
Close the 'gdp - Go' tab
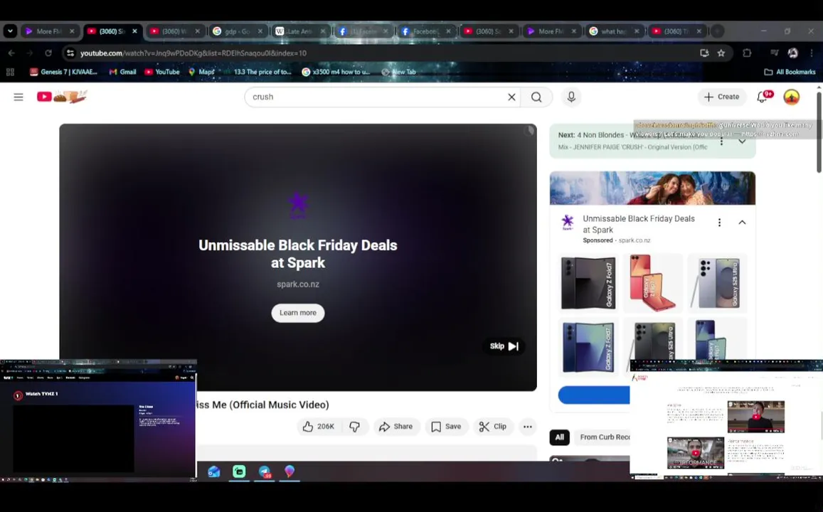[260, 31]
